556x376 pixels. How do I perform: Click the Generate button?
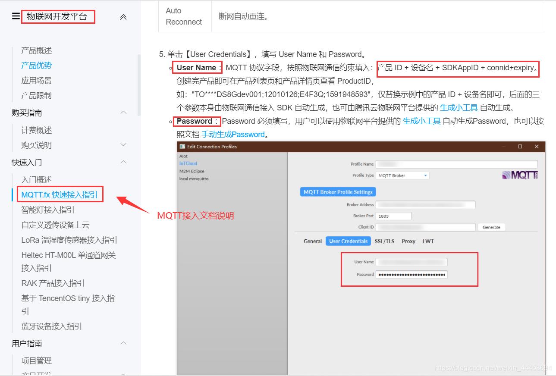point(491,227)
